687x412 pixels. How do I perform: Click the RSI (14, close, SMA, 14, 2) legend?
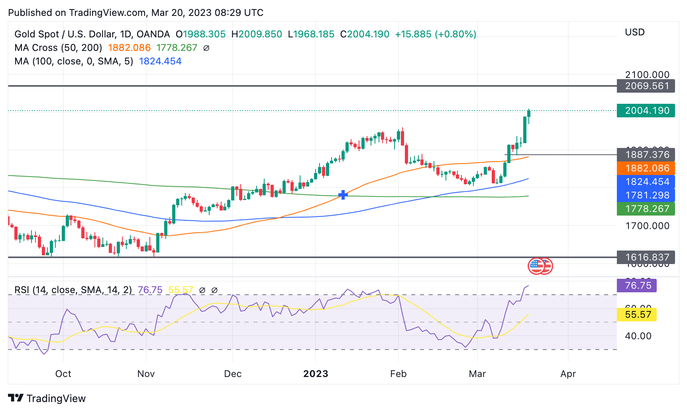pyautogui.click(x=73, y=290)
